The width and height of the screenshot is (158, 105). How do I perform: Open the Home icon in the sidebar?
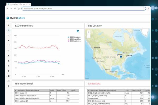click(x=8, y=25)
